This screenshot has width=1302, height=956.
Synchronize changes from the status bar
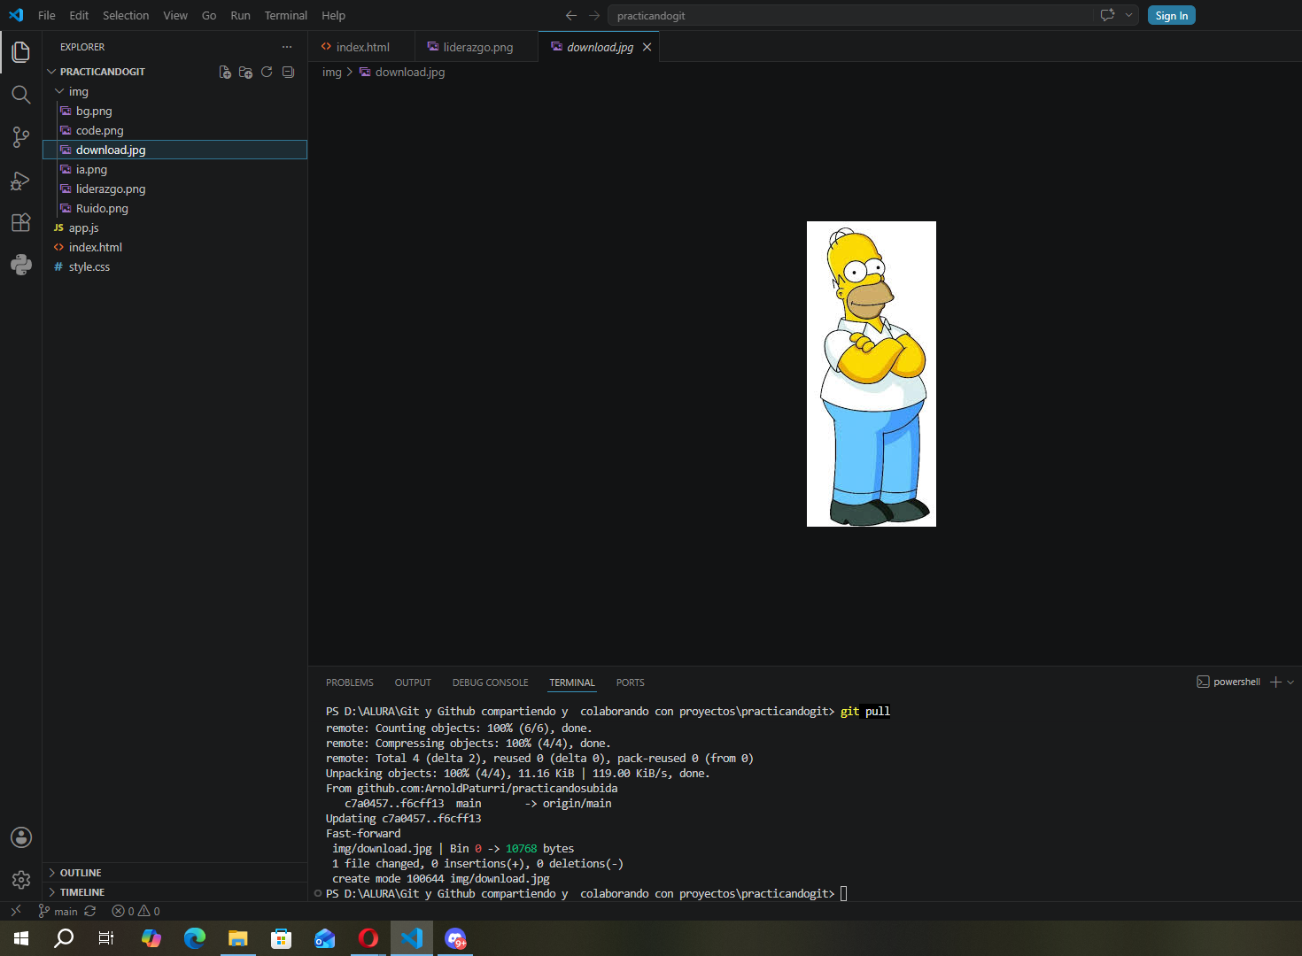tap(90, 911)
